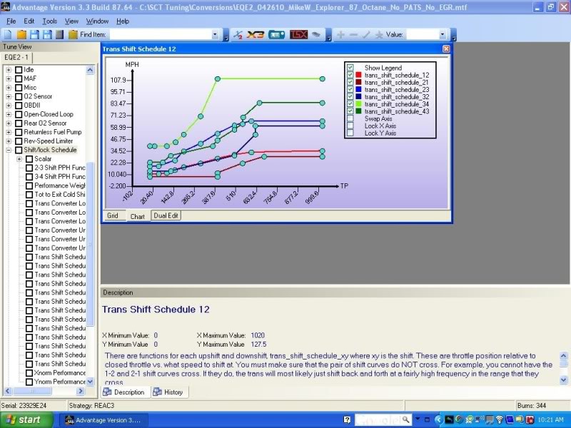571x428 pixels.
Task: Open the Tools menu
Action: click(x=49, y=21)
